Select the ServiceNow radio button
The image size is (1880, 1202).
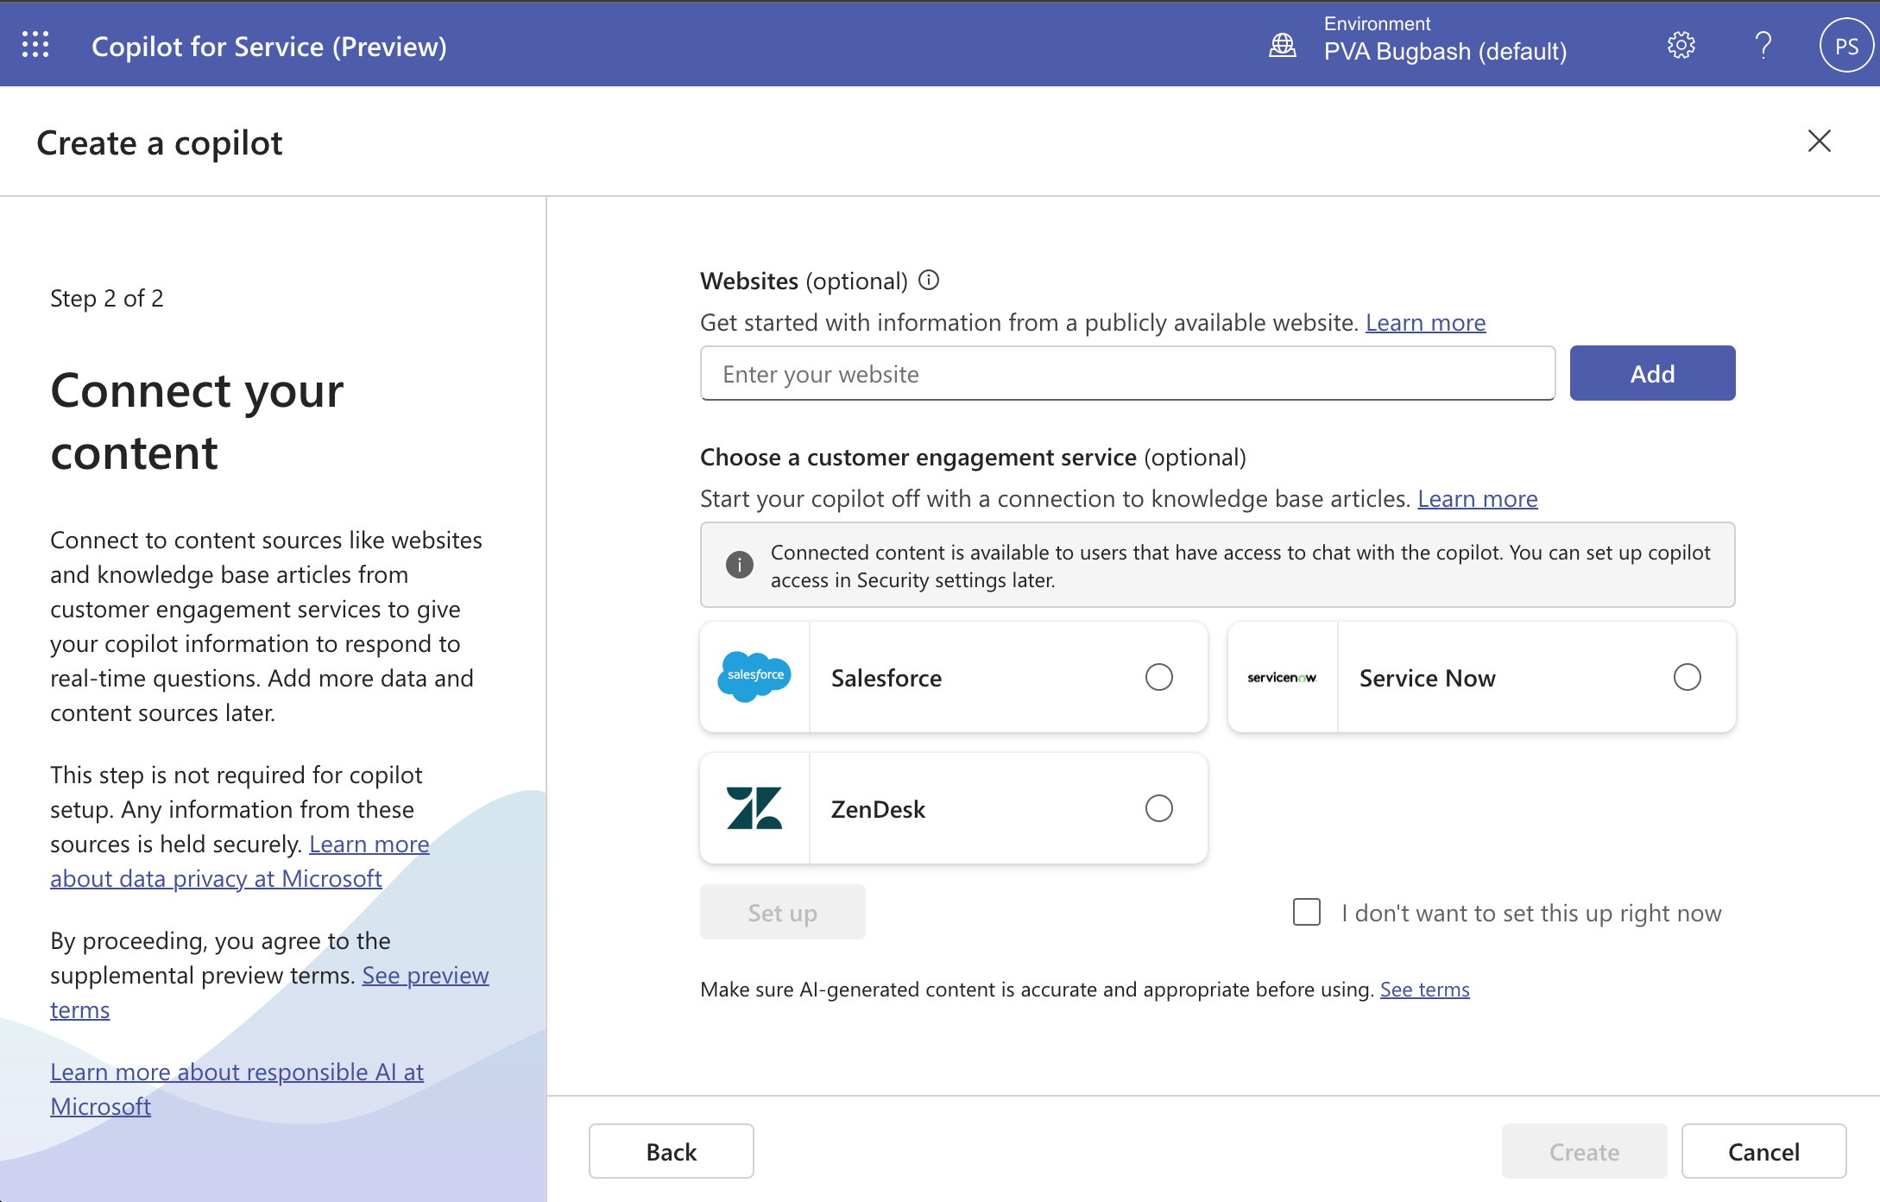(1687, 677)
